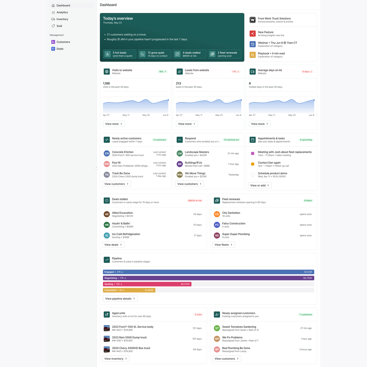Go to Inventory in the sidebar

point(72,19)
